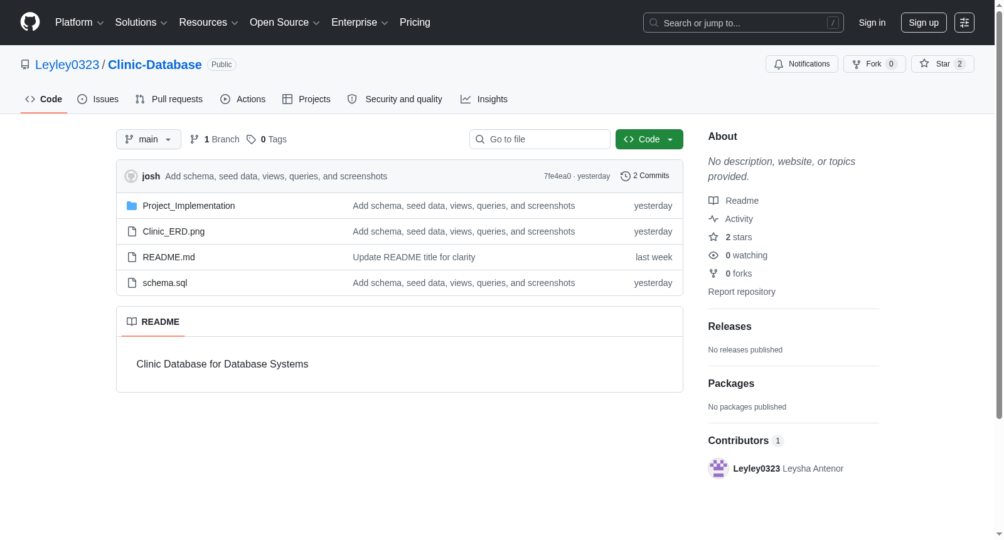The image size is (1004, 540).
Task: Expand the Platform menu
Action: click(80, 23)
